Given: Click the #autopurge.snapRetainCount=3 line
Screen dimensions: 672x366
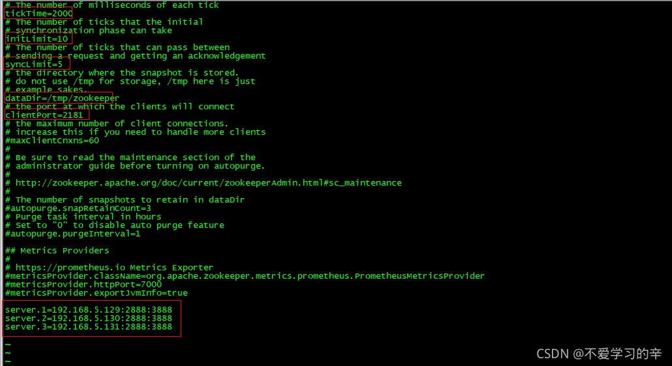Looking at the screenshot, I should tap(78, 208).
